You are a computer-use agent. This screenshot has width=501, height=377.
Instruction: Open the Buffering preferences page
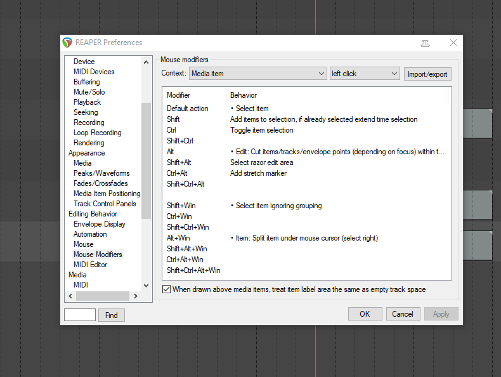[x=87, y=82]
